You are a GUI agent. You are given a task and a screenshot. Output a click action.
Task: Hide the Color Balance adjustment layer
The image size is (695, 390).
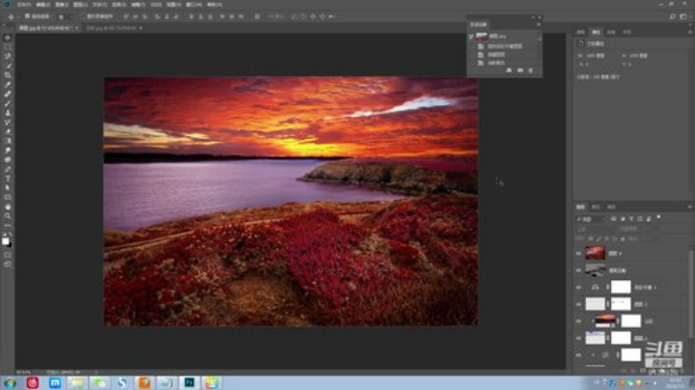[x=578, y=287]
